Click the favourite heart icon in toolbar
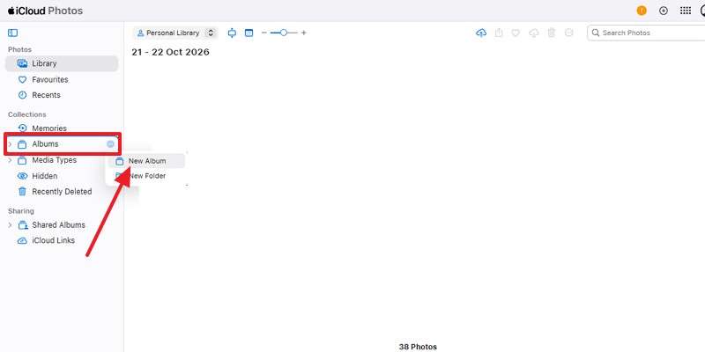The height and width of the screenshot is (352, 705). (x=516, y=33)
